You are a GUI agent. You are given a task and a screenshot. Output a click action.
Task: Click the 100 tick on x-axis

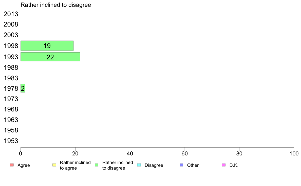[x=294, y=153]
